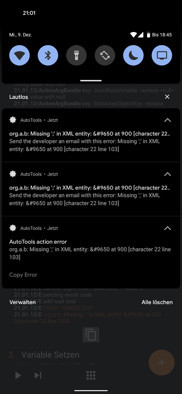
Task: Tap the Copy Error action
Action: [23, 275]
